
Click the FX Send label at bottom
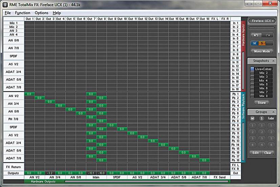[220, 177]
